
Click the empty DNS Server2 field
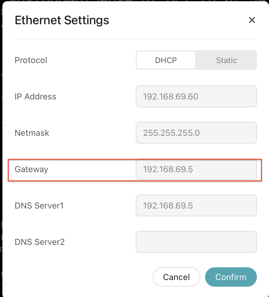pos(196,242)
